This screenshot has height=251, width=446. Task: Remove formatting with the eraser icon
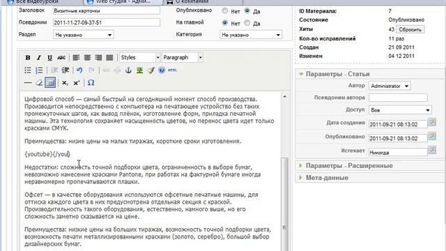point(39,83)
